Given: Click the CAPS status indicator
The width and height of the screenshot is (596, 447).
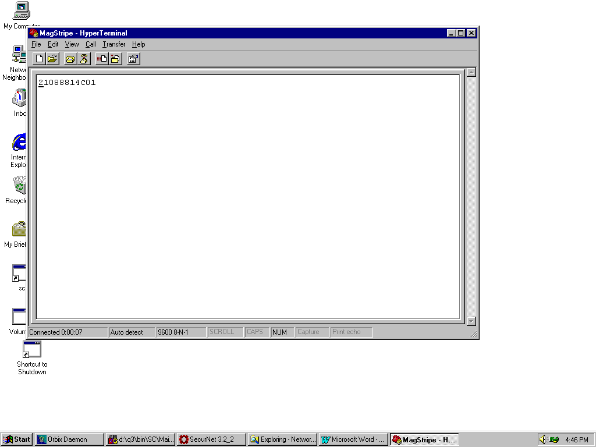Looking at the screenshot, I should (x=257, y=332).
